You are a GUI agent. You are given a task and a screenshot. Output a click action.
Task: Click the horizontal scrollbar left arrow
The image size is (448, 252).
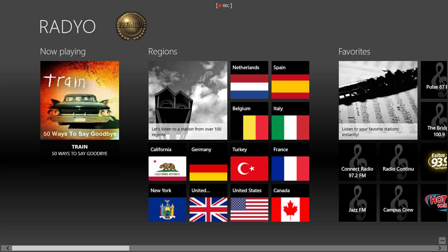(x=8, y=248)
